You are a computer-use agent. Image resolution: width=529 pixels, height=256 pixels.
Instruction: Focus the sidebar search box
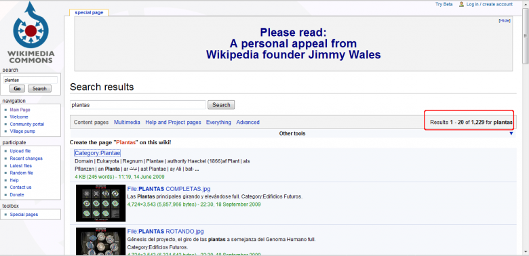point(31,80)
